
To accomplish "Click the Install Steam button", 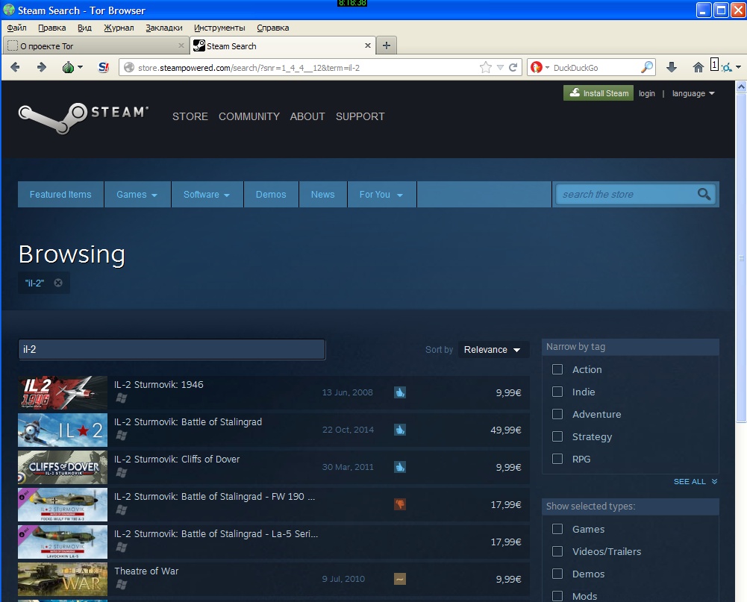I will click(598, 93).
